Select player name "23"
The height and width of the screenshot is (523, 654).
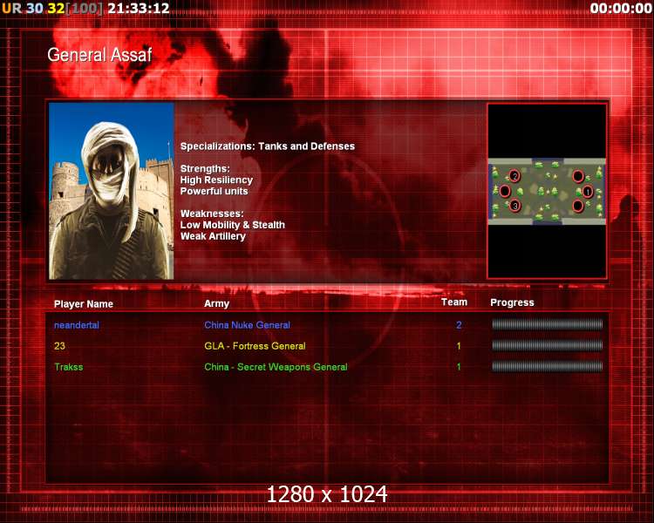[59, 346]
